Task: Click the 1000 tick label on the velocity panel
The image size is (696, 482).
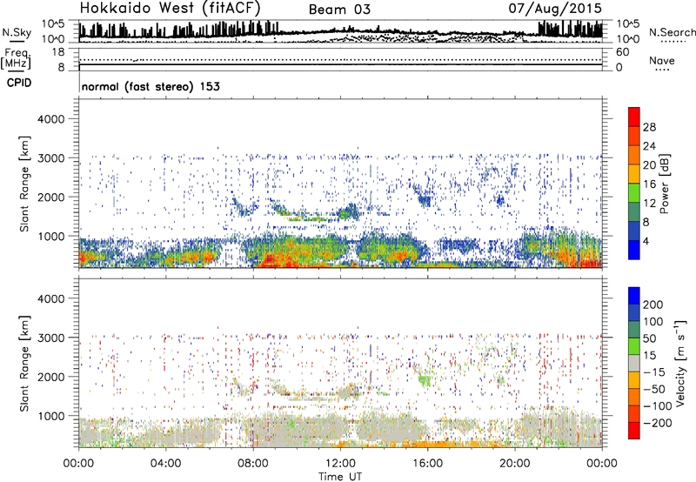Action: (50, 416)
